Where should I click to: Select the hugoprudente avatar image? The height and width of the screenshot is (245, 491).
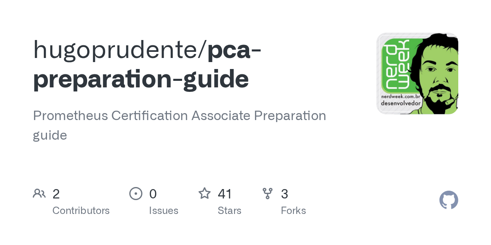pos(417,73)
